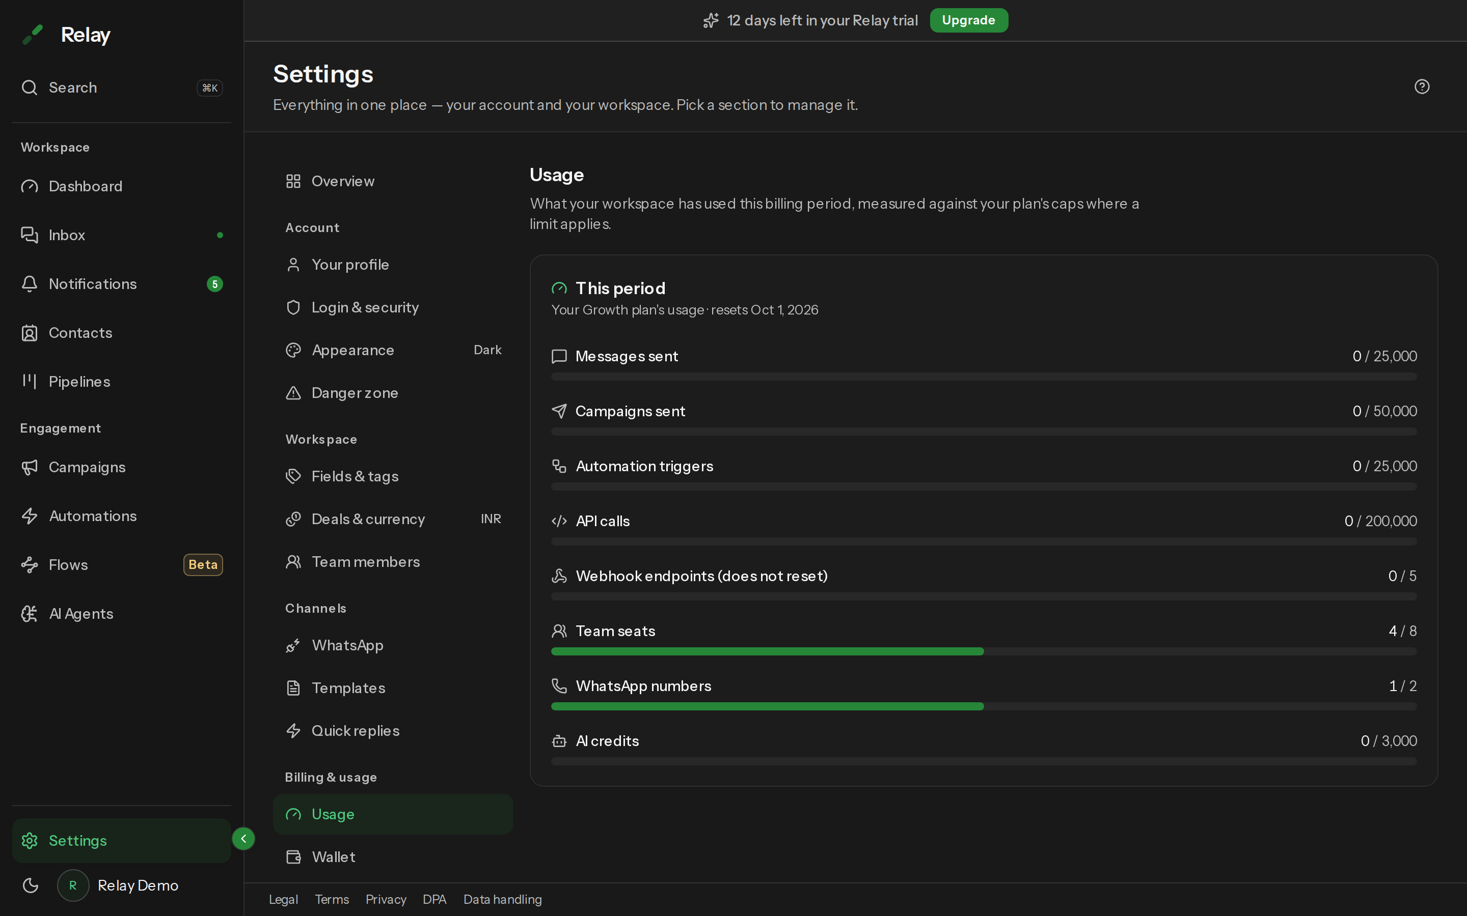Toggle dark mode with the moon icon
The height and width of the screenshot is (916, 1467).
pos(31,885)
